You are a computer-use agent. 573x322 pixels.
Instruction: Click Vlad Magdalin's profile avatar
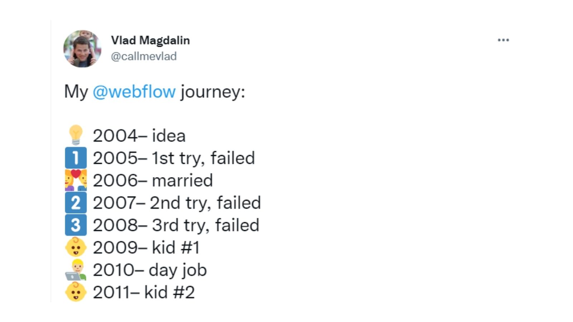[x=82, y=49]
